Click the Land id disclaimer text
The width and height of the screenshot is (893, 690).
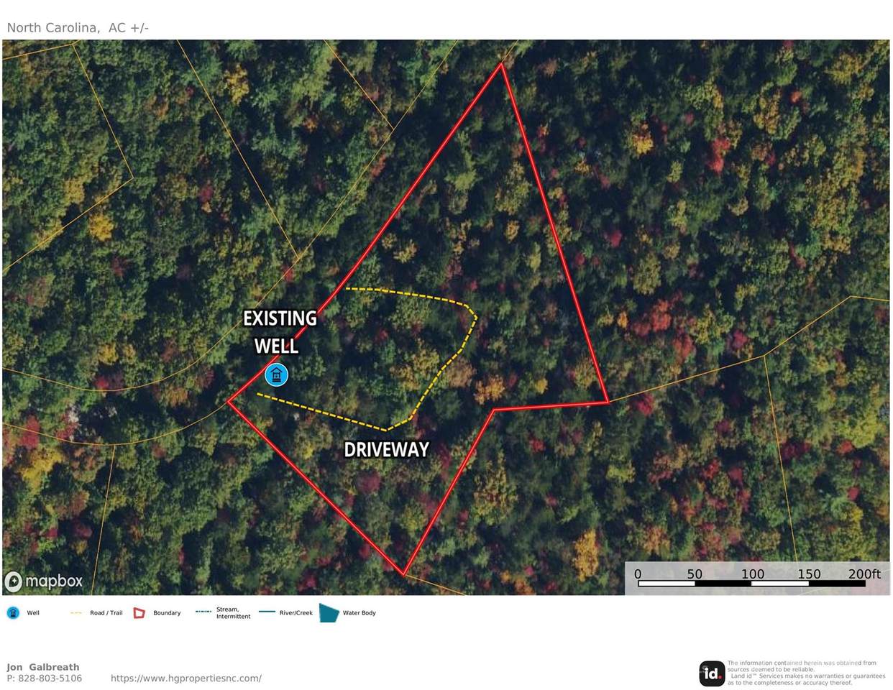coord(805,673)
